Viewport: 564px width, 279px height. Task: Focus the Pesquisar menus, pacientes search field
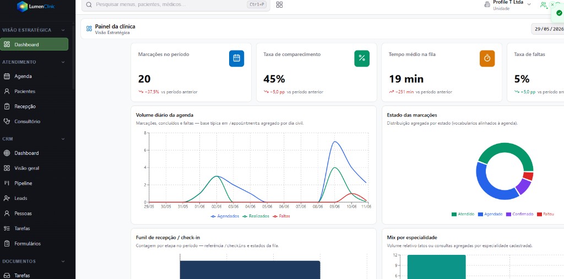click(176, 4)
